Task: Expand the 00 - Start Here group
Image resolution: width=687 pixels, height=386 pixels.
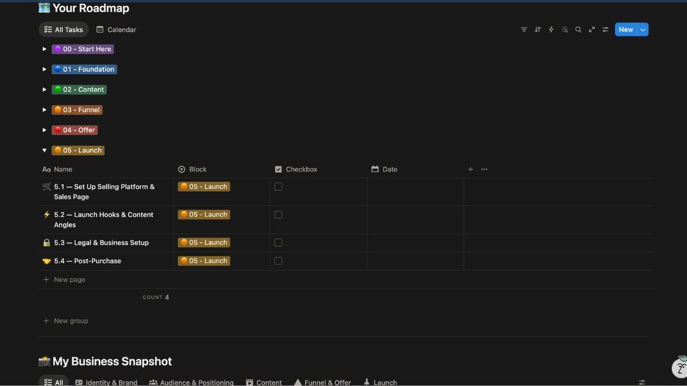Action: [45, 49]
